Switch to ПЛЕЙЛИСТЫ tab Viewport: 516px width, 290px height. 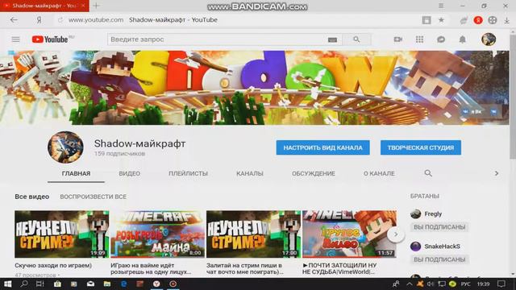coord(188,174)
